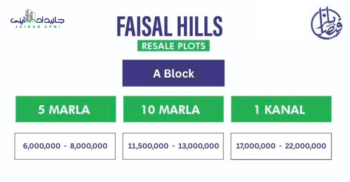Choose the 10 MARLA plot category

pos(173,109)
